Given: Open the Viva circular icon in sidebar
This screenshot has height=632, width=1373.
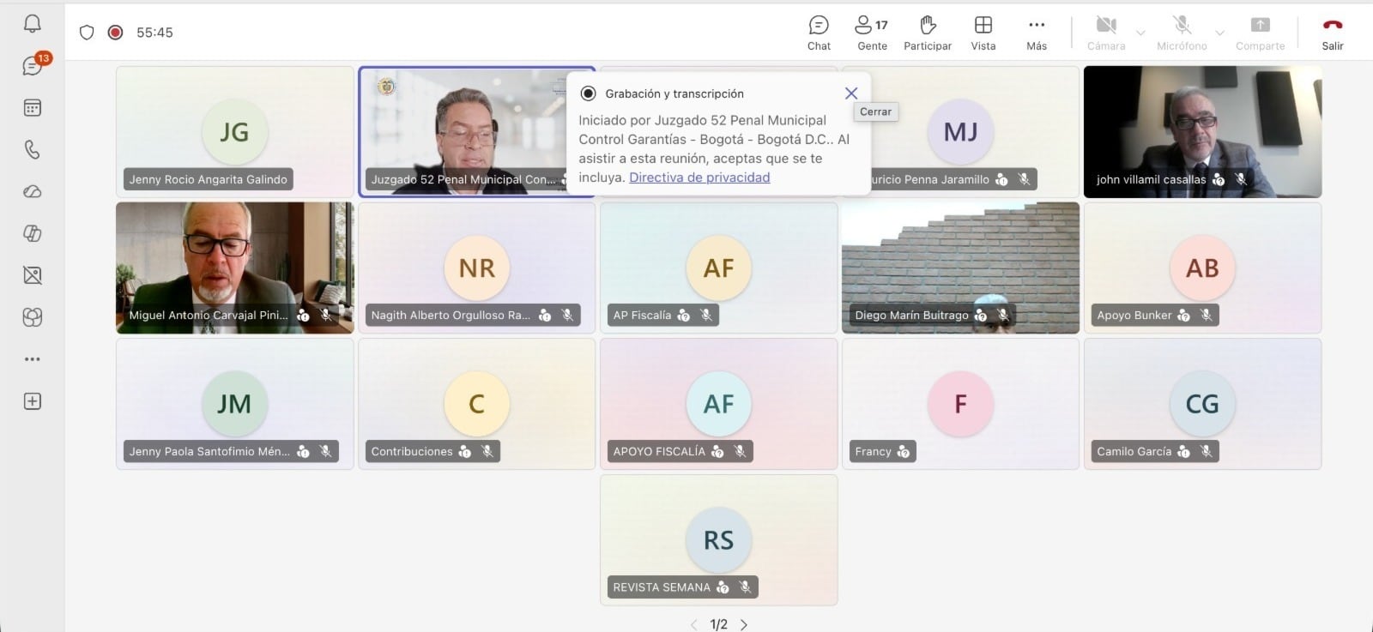Looking at the screenshot, I should tap(32, 317).
